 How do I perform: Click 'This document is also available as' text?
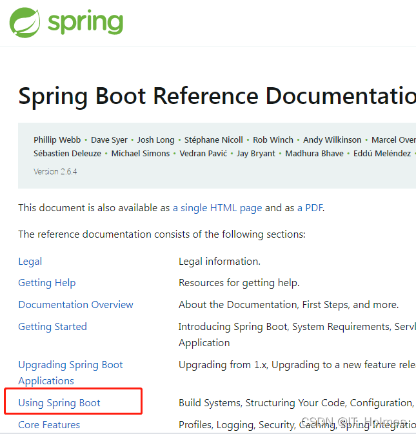coord(94,207)
